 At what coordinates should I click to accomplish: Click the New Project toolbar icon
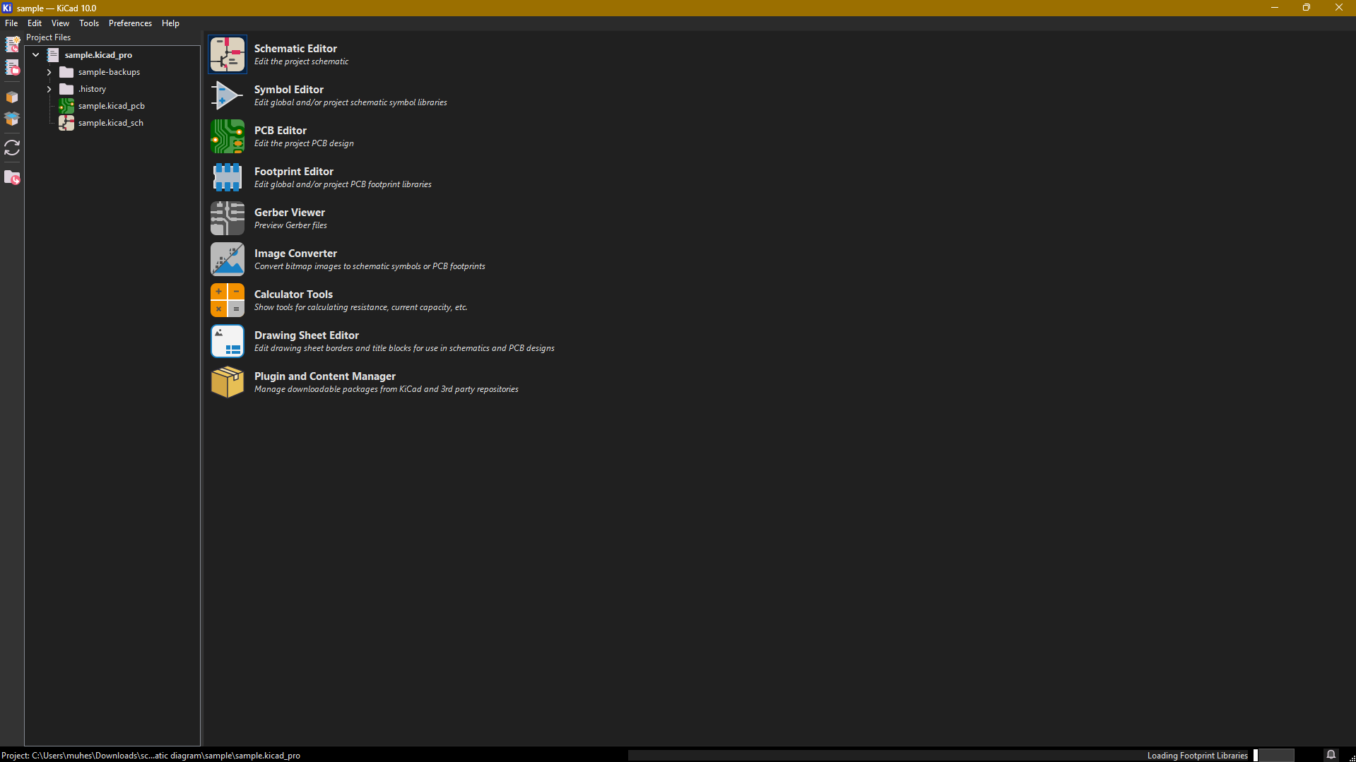(12, 44)
